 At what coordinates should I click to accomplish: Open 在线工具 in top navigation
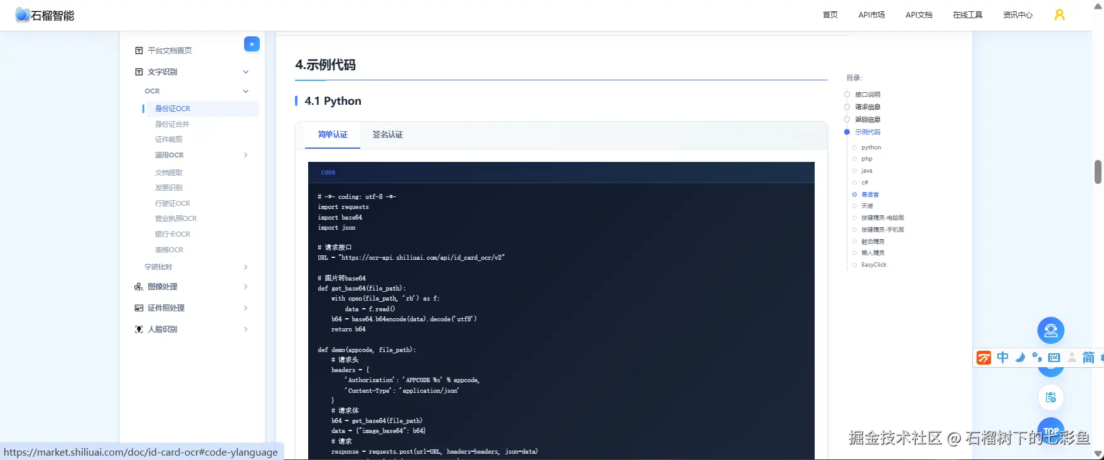[967, 15]
